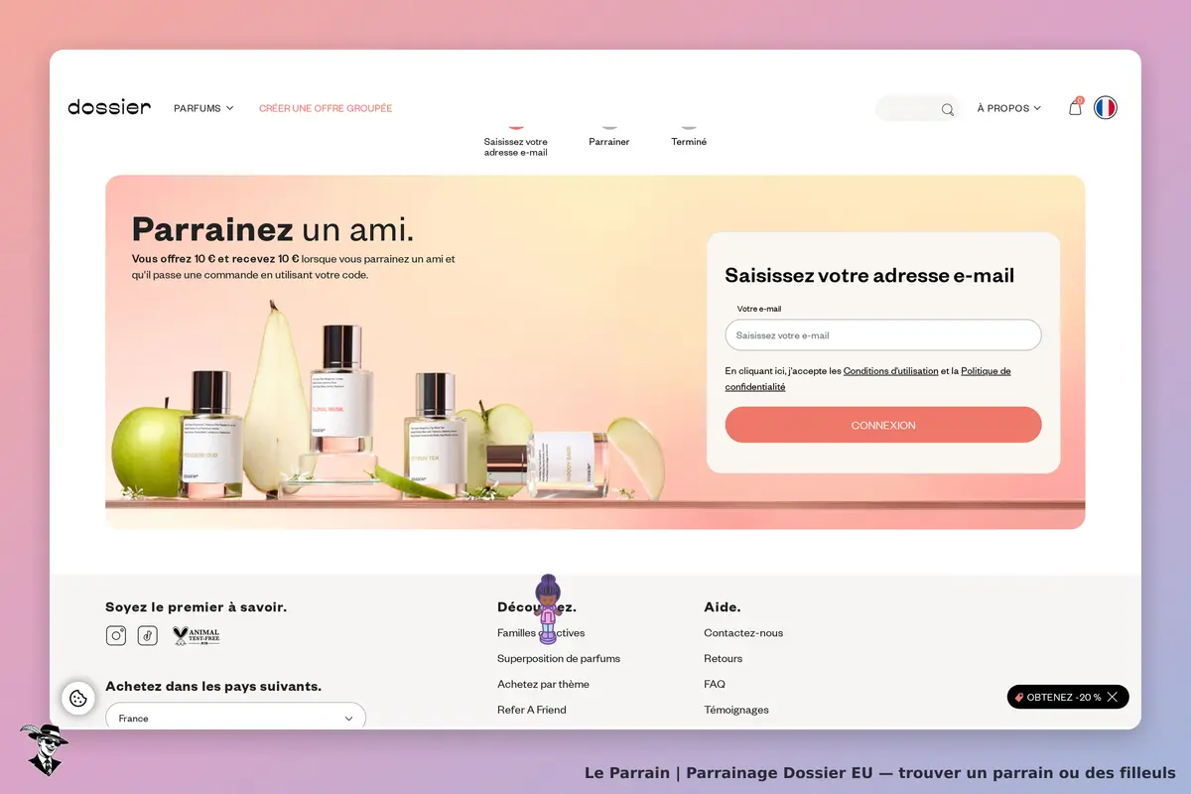Dismiss the Obtenez -20 % banner
This screenshot has width=1191, height=794.
click(x=1113, y=697)
